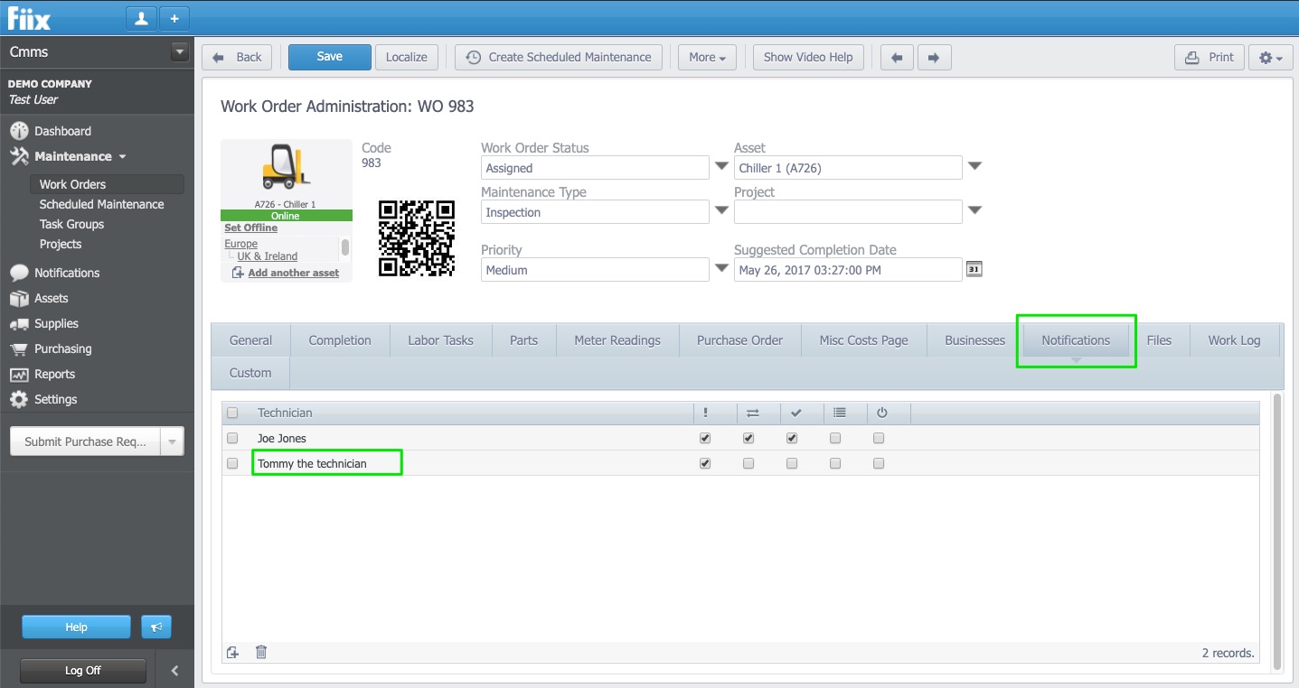Click the trash delete icon below table
Viewport: 1299px width, 688px height.
(x=261, y=652)
